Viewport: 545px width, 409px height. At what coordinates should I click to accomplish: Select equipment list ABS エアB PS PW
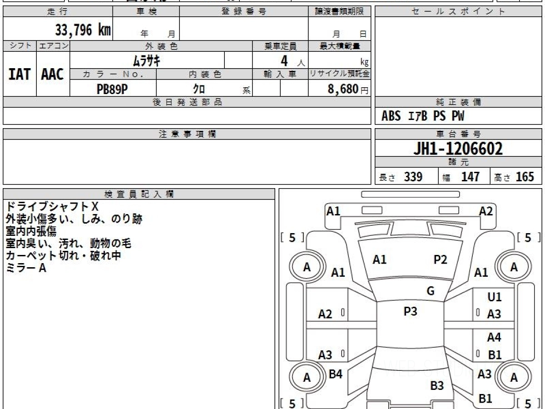click(423, 116)
